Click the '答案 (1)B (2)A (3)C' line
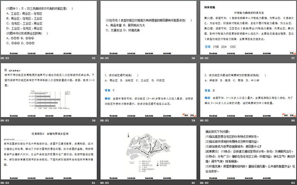The width and height of the screenshot is (297, 185). (220, 47)
